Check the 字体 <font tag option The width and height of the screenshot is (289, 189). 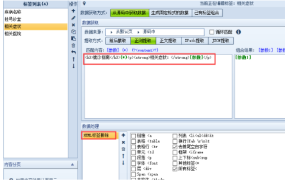133,163
